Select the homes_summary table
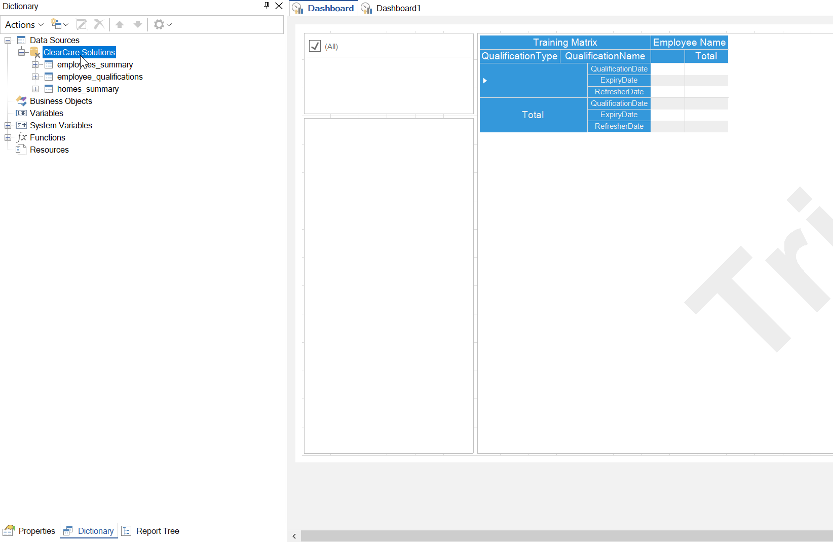 tap(88, 89)
